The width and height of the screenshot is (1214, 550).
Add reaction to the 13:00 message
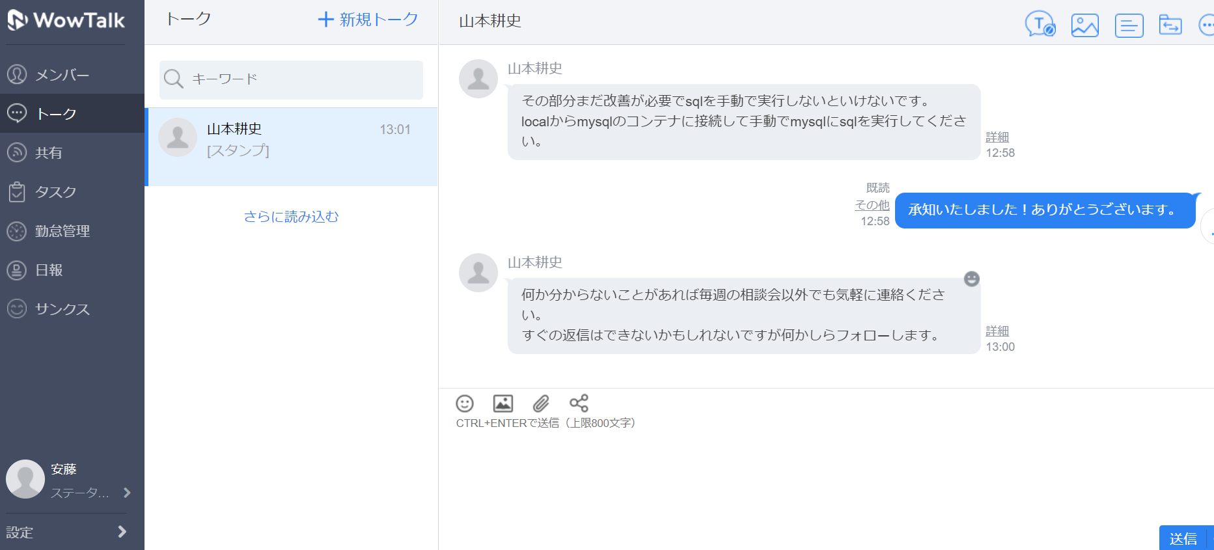pos(971,279)
